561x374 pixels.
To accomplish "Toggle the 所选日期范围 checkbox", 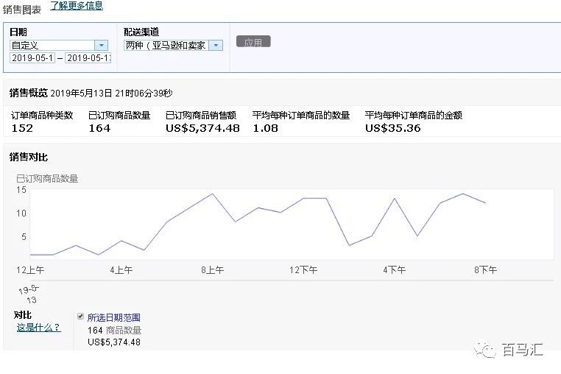I will click(81, 317).
